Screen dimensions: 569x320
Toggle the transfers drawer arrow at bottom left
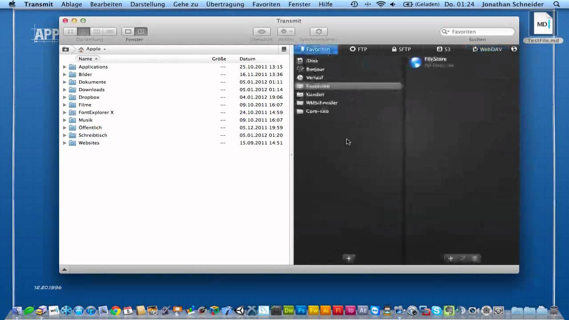tap(64, 269)
